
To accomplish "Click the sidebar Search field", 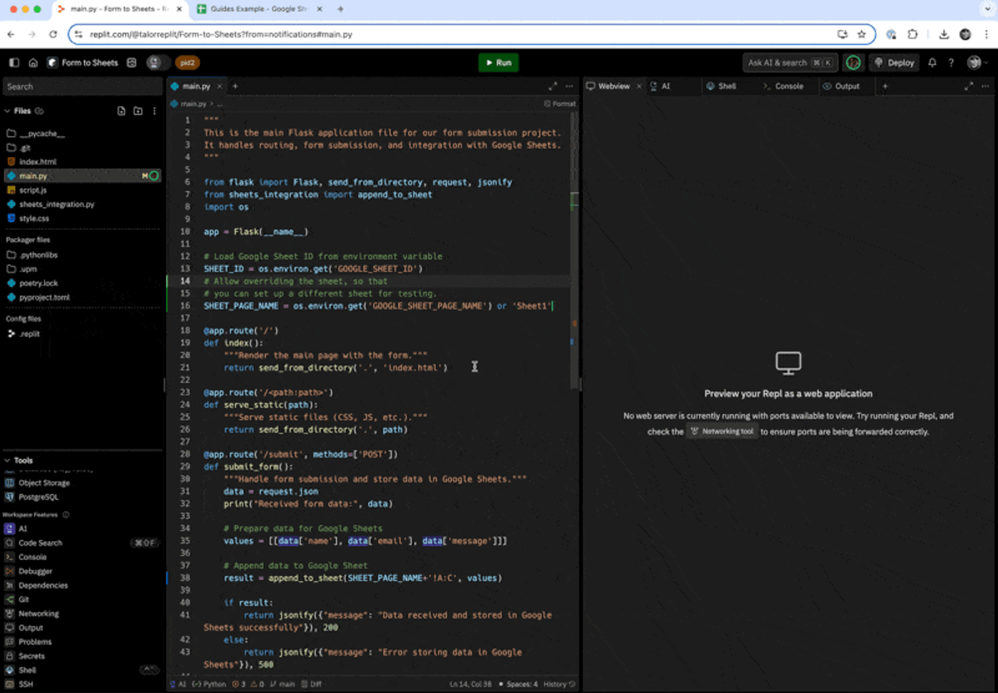I will click(x=82, y=87).
